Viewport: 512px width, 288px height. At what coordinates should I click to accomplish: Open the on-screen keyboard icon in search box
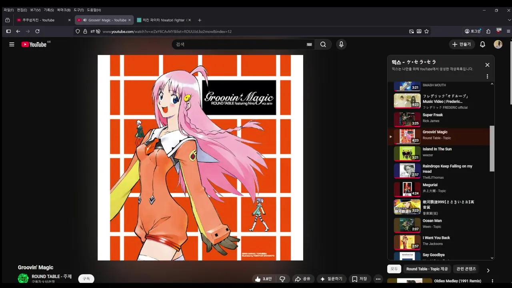pos(309,44)
